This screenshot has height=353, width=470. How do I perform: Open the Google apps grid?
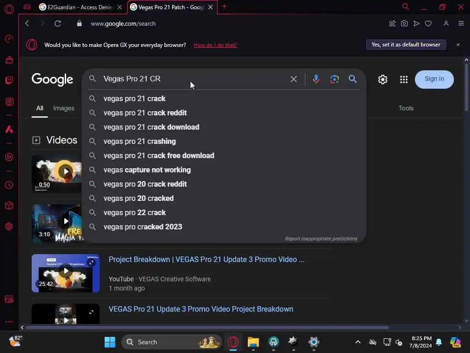point(404,80)
